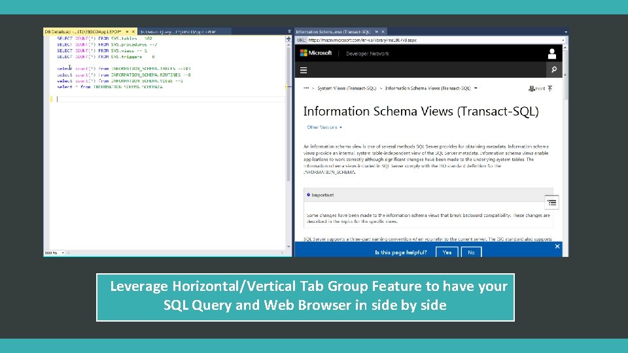Click the breadcrumb ellipsis

tap(306, 88)
